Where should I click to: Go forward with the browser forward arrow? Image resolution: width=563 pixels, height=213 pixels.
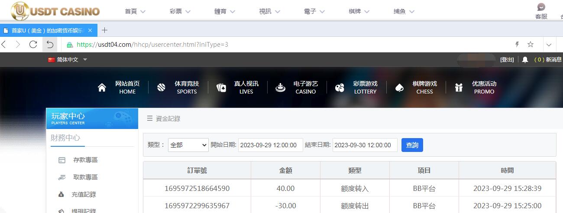(x=18, y=44)
